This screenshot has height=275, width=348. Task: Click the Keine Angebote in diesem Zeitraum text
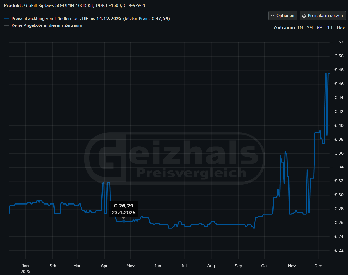point(47,25)
